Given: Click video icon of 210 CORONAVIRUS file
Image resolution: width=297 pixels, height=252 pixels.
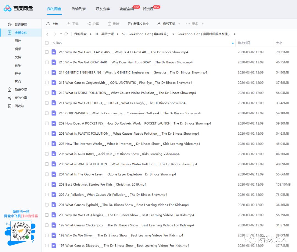Looking at the screenshot, I should (x=54, y=113).
